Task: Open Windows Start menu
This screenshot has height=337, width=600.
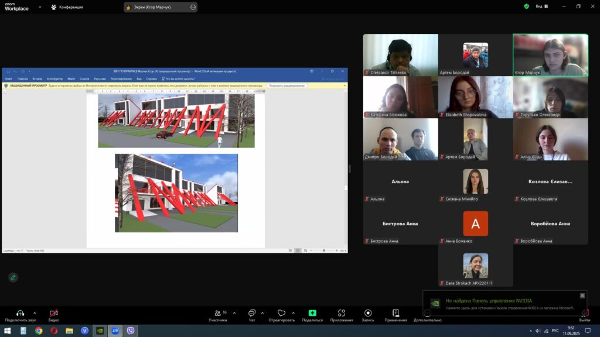Action: [x=7, y=331]
